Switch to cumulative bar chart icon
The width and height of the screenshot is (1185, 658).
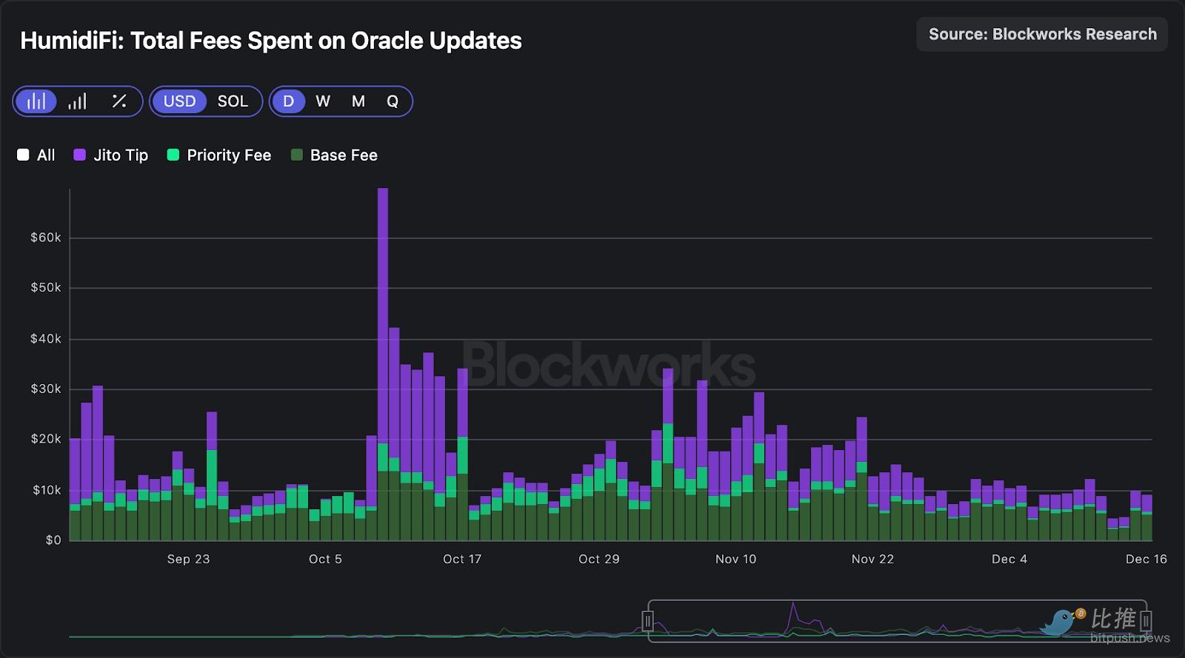click(78, 101)
